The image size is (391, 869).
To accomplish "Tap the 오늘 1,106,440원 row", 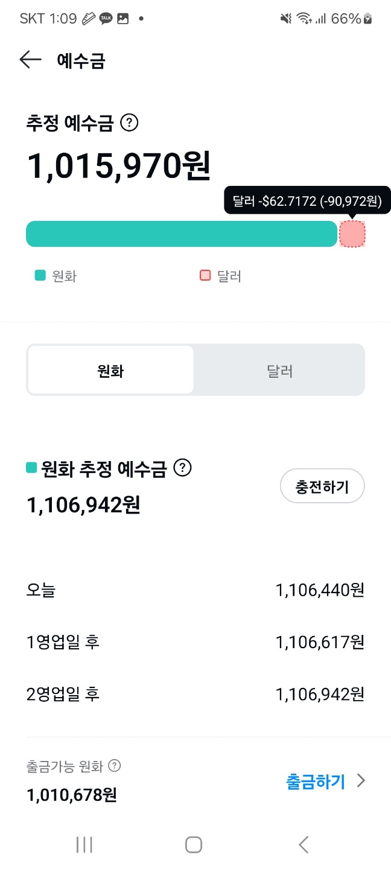I will [x=195, y=590].
